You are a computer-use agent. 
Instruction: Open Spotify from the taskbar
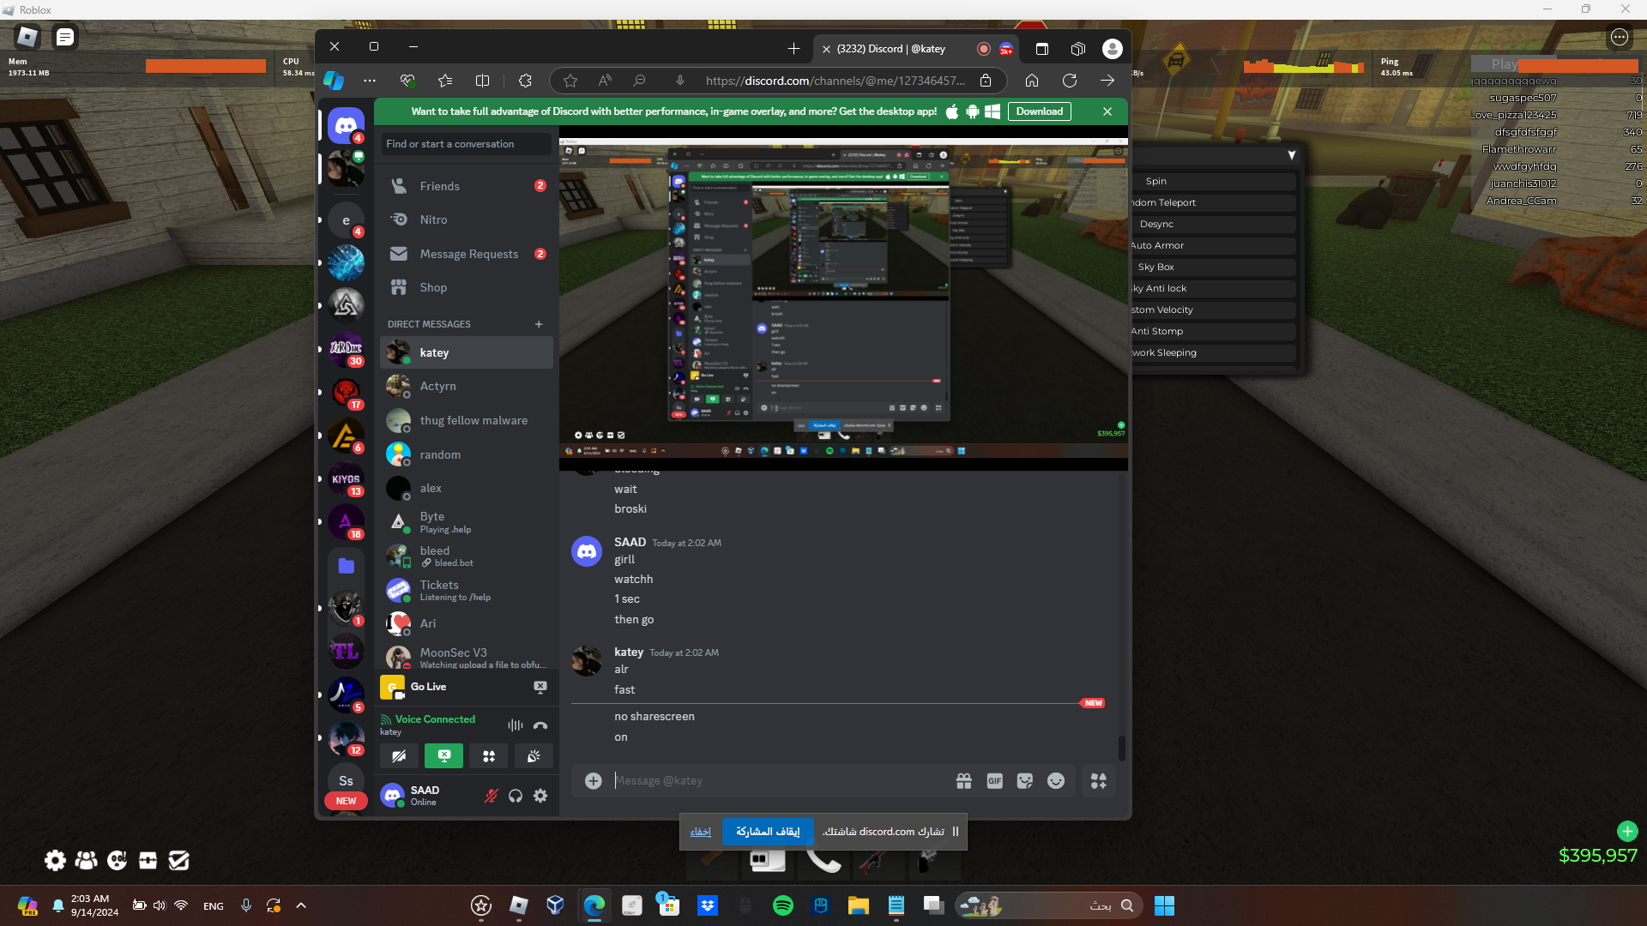click(783, 905)
